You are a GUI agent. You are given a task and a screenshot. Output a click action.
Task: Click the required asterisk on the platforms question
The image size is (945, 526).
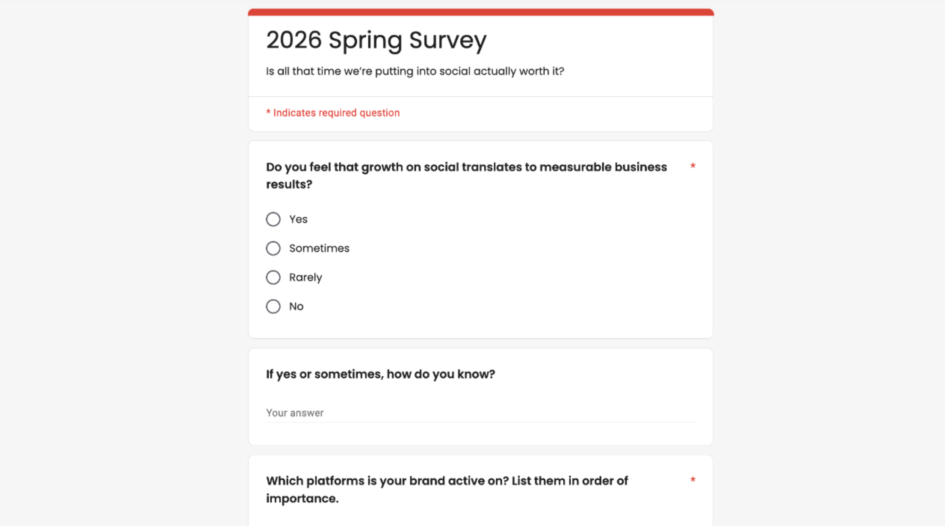click(693, 480)
